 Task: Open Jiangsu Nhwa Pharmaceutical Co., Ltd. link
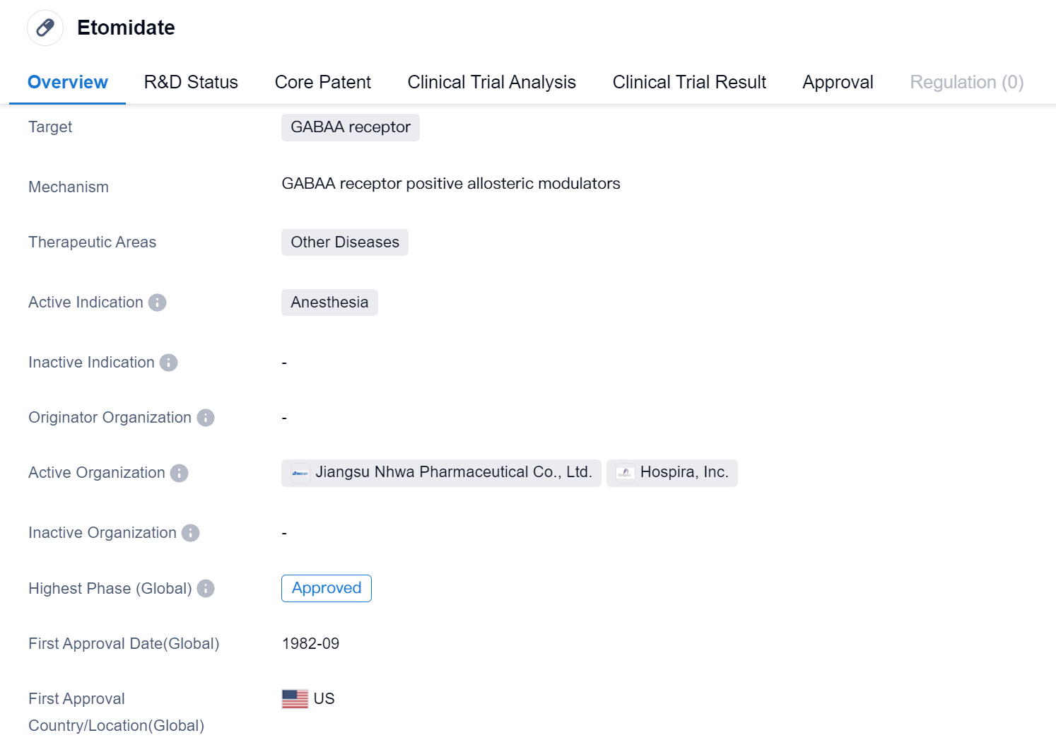(453, 472)
